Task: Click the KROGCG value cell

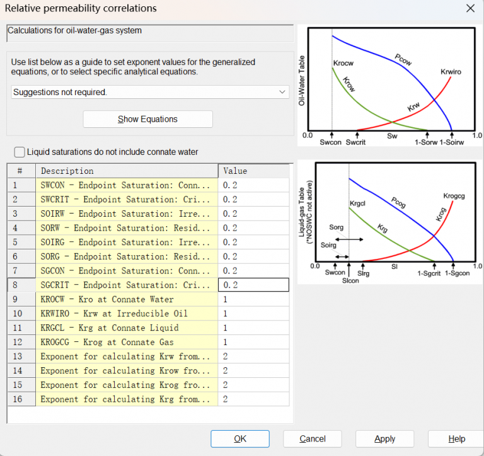Action: (253, 342)
